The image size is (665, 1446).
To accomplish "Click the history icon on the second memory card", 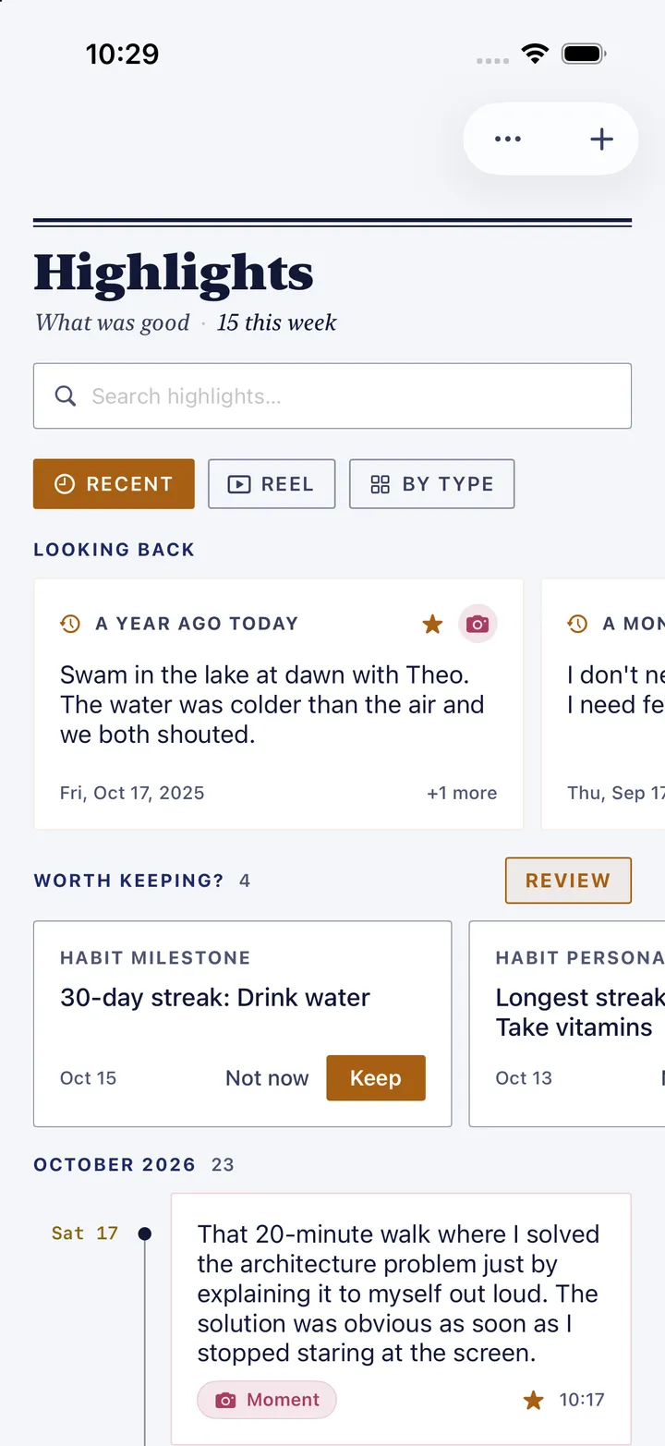I will 577,624.
